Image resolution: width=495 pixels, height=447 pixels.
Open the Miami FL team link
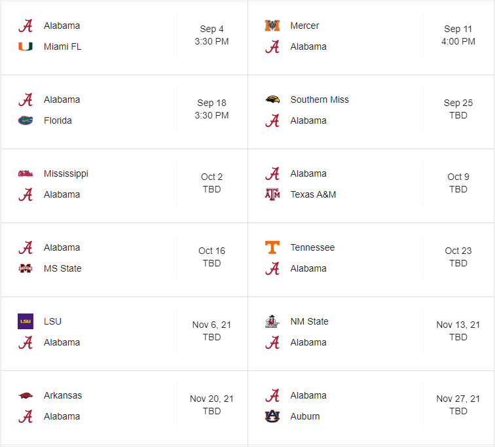tap(62, 46)
